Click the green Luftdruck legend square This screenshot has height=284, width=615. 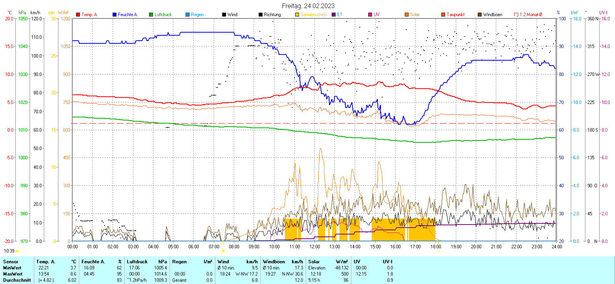pyautogui.click(x=151, y=15)
